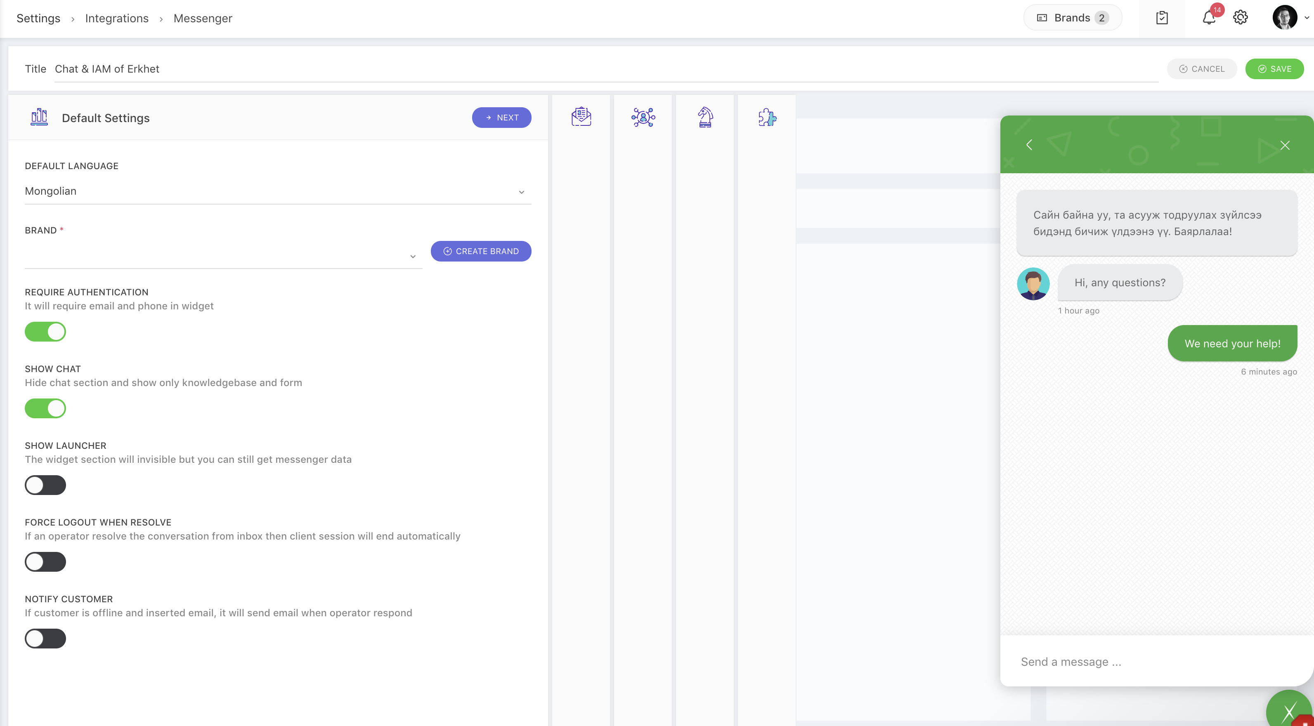
Task: Navigate to Integrations breadcrumb
Action: (116, 18)
